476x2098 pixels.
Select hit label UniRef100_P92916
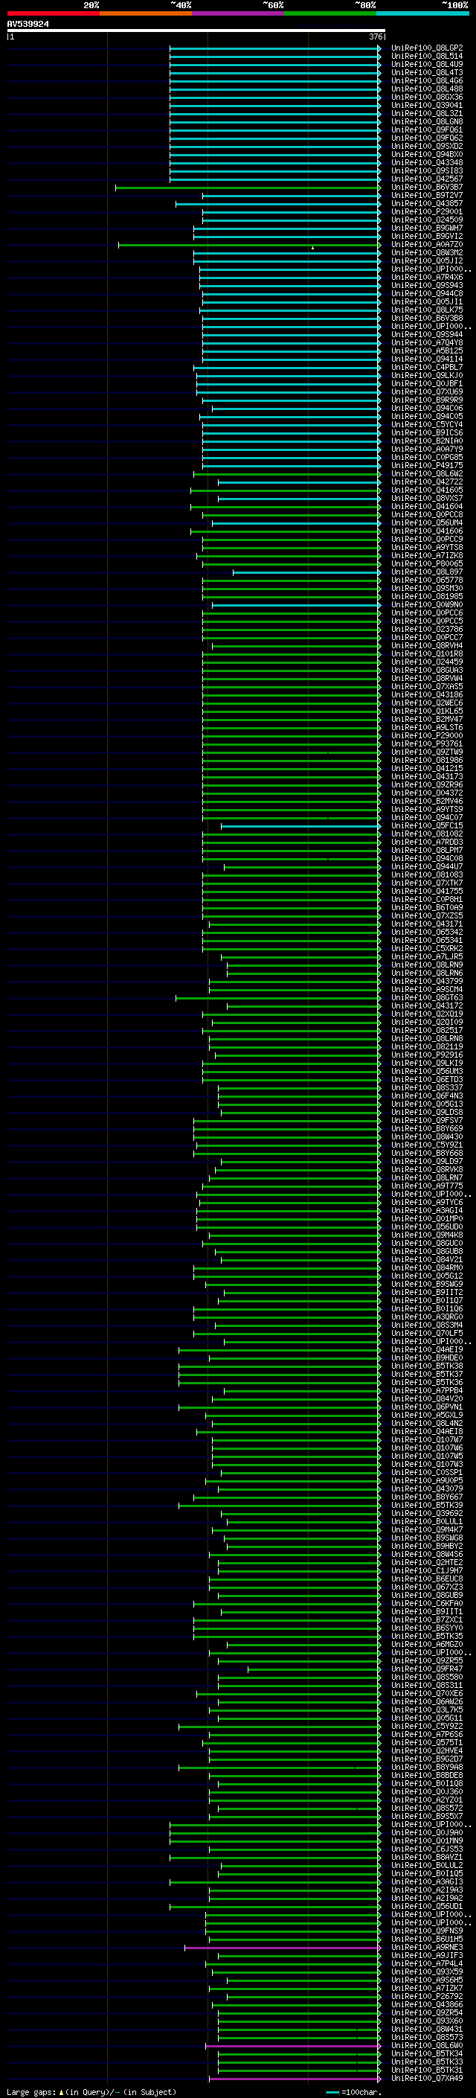pyautogui.click(x=426, y=1055)
